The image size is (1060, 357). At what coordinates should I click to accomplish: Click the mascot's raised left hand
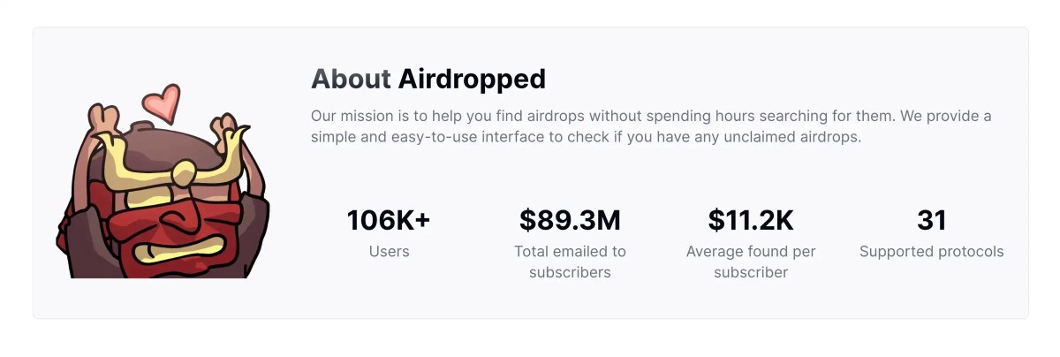pos(105,121)
